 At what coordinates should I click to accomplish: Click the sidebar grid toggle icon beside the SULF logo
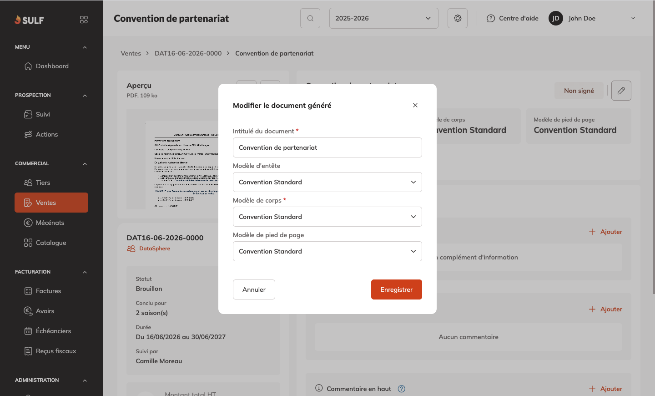(x=84, y=20)
